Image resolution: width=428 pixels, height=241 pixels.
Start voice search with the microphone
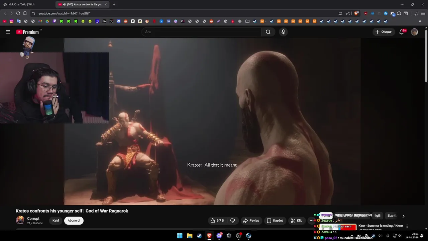[283, 32]
